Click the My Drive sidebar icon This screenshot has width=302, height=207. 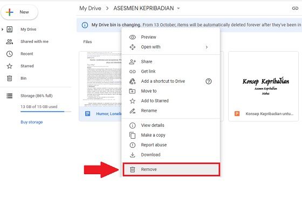[10, 30]
